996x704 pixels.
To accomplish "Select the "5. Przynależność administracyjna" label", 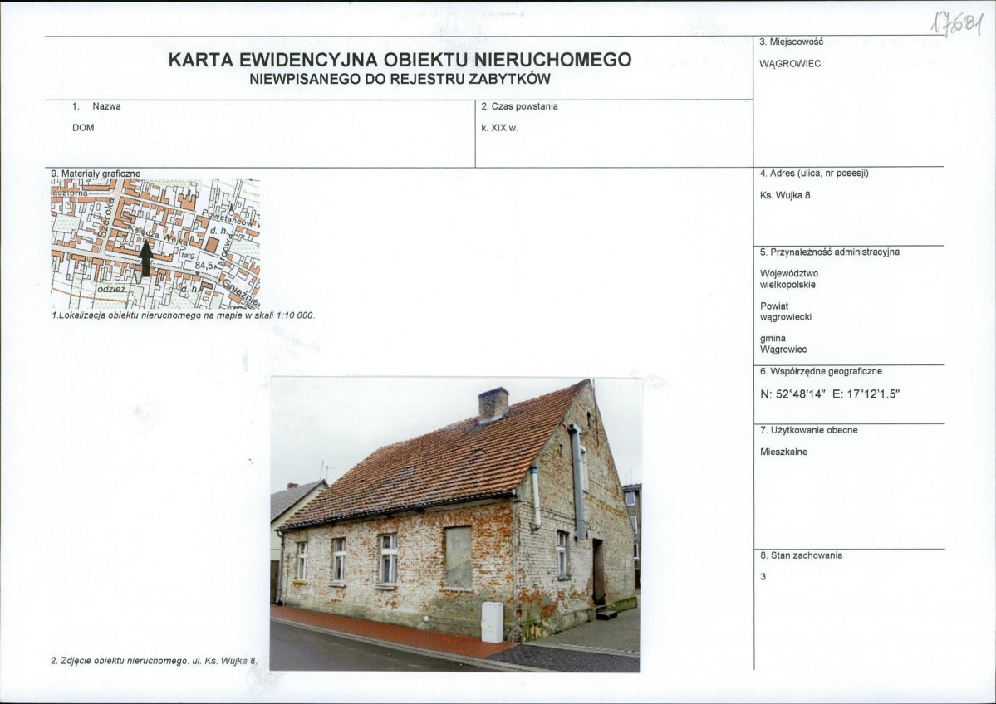I will pos(830,252).
